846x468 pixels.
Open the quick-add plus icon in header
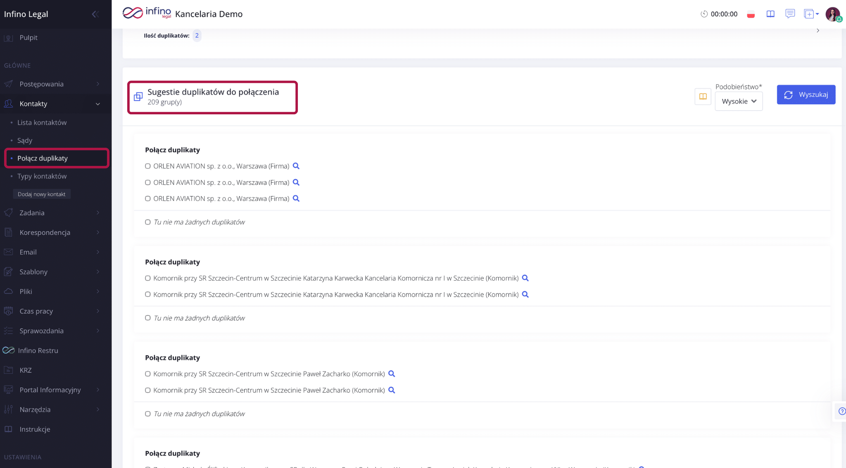(811, 14)
